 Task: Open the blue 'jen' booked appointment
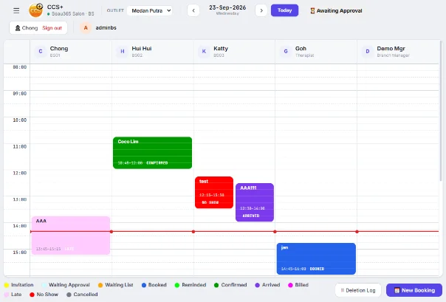[316, 258]
